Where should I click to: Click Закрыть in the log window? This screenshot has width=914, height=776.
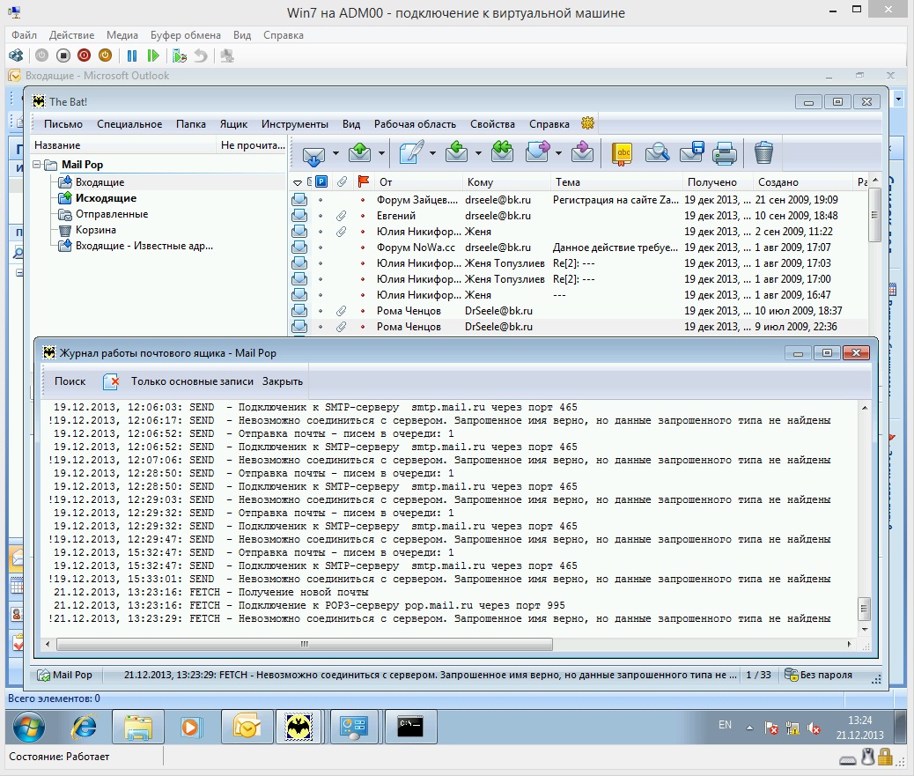282,381
